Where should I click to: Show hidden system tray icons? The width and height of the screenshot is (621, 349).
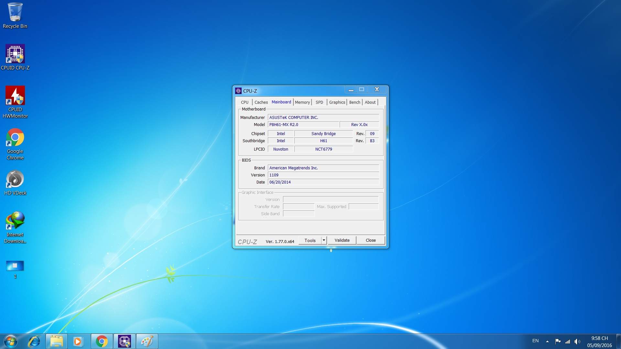(x=547, y=341)
